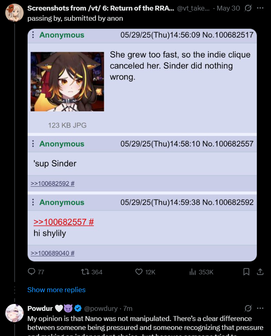Visit the @powdury handle
271x336 pixels.
101,308
